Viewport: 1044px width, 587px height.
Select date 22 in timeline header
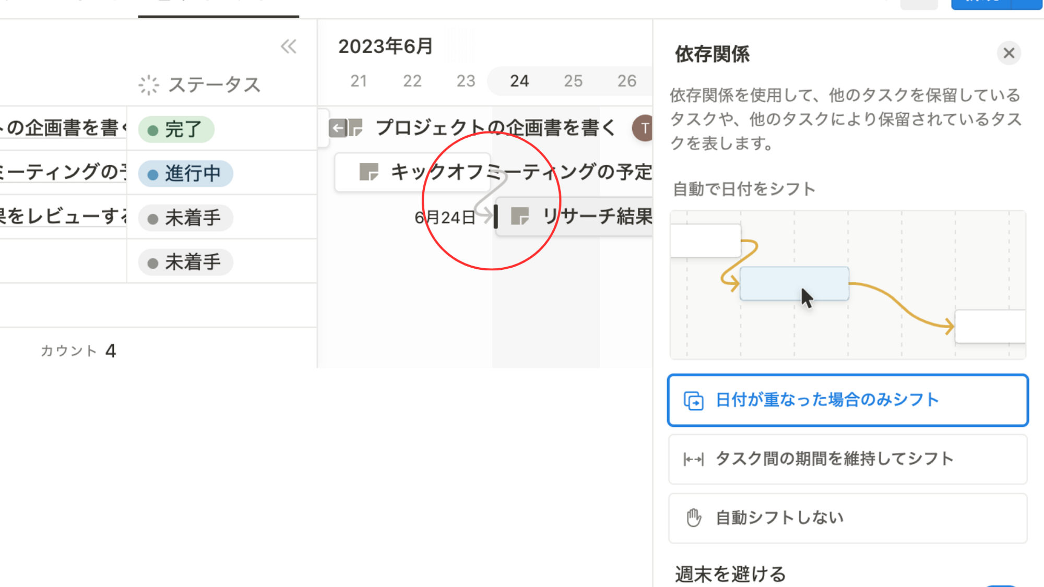pos(412,81)
